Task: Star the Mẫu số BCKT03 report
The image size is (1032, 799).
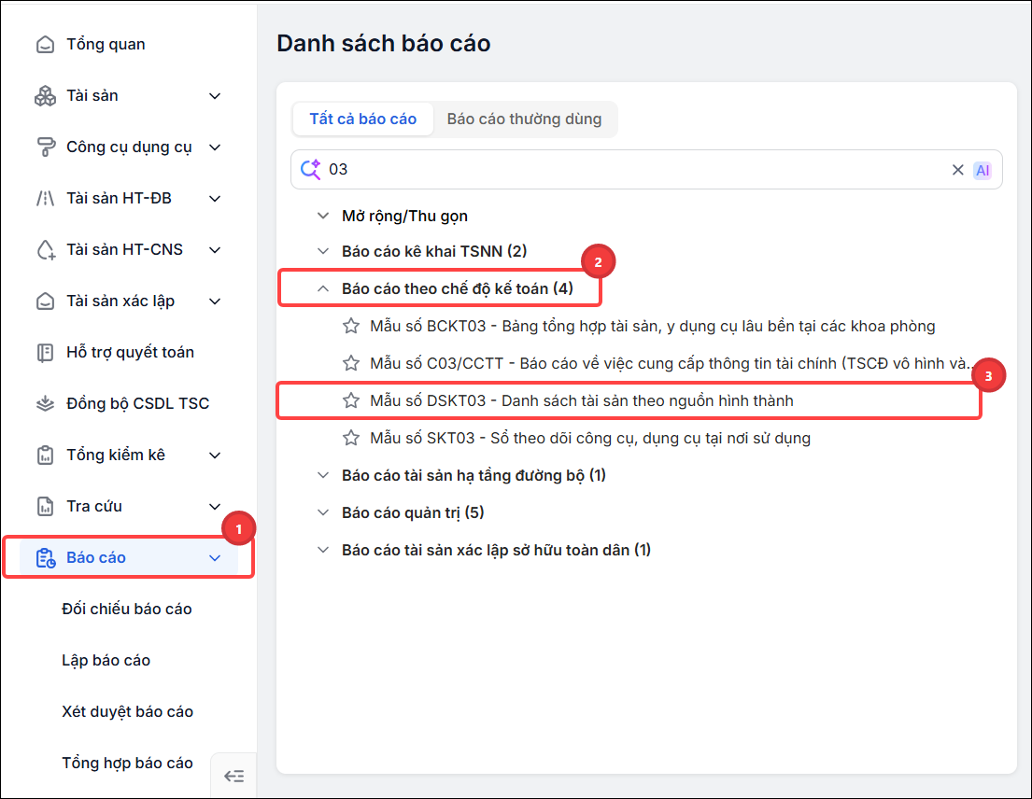Action: click(351, 326)
